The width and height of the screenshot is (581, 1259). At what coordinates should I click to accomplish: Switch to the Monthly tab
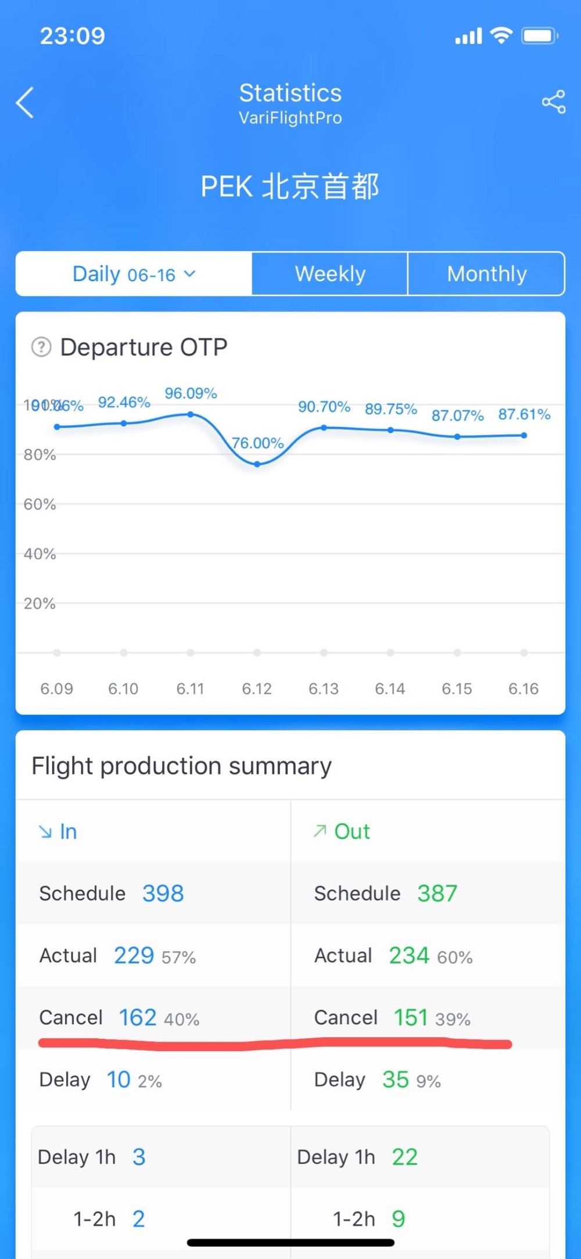tap(486, 274)
